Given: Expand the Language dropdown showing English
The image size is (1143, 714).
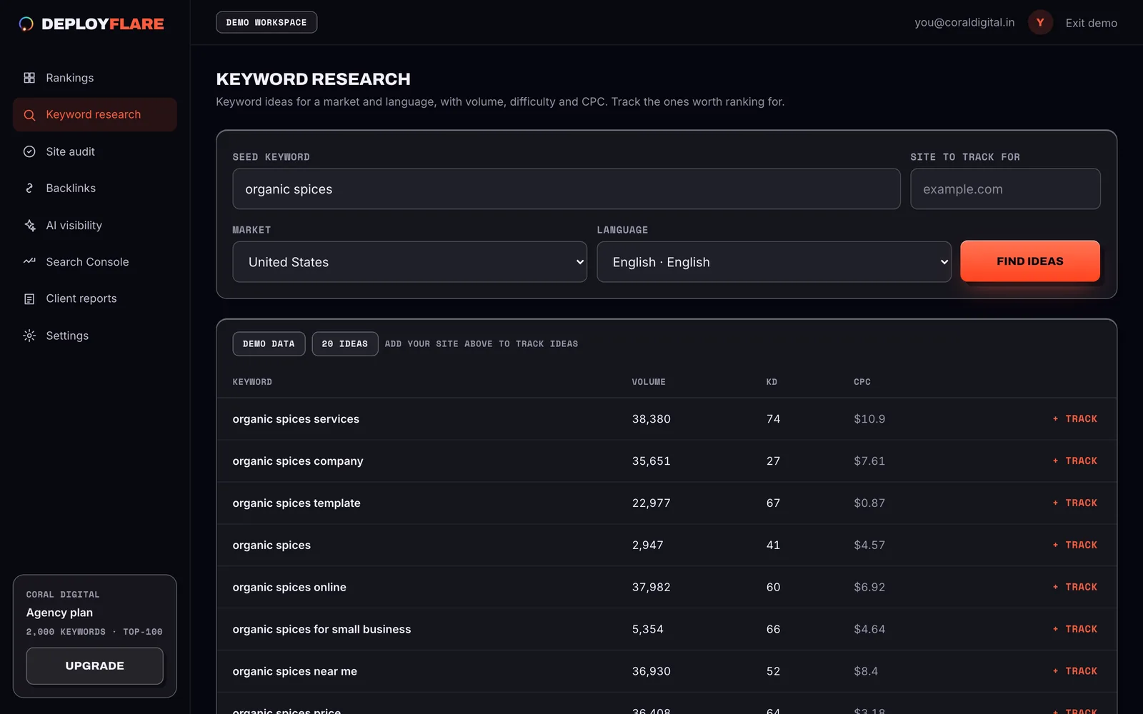Looking at the screenshot, I should coord(774,262).
